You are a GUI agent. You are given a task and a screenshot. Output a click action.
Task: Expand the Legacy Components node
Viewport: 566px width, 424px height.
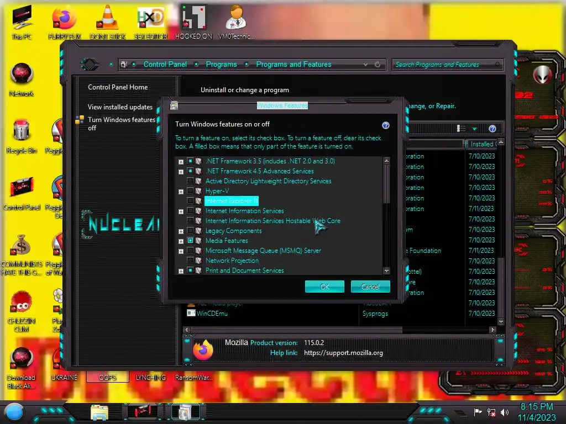click(x=181, y=231)
